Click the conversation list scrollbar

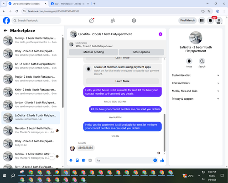62,73
